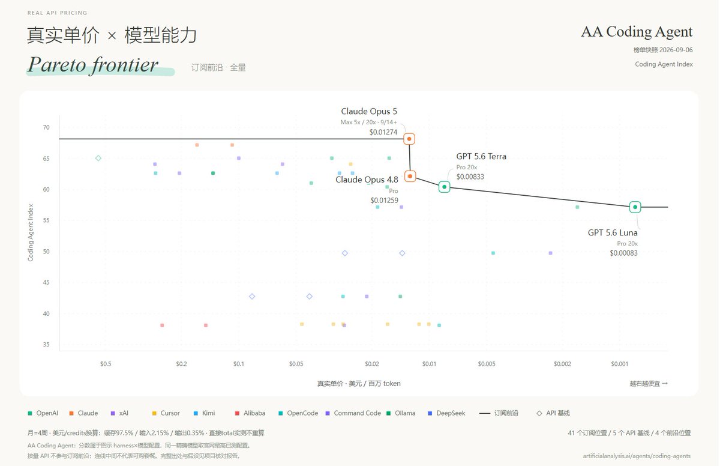Select the Ollama legend label
Image resolution: width=720 pixels, height=466 pixels.
pyautogui.click(x=405, y=413)
